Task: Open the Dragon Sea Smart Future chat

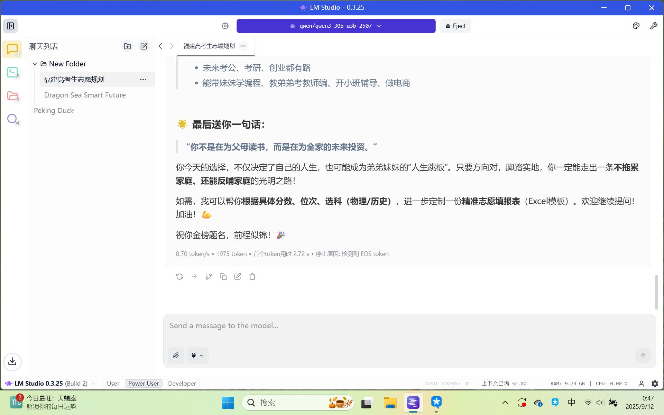Action: (x=85, y=95)
